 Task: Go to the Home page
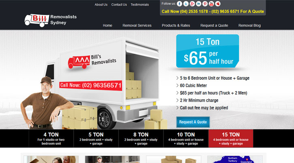click(107, 25)
